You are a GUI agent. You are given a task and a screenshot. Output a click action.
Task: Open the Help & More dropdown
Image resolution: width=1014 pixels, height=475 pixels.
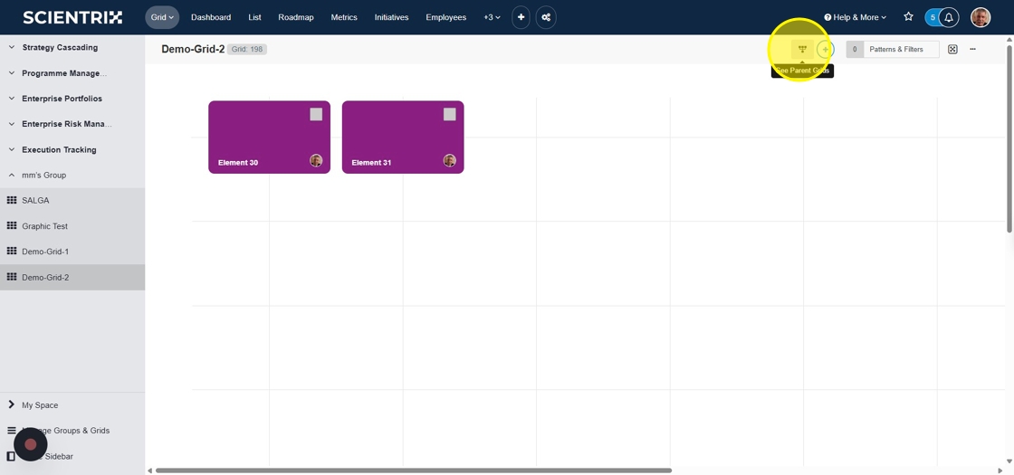pos(855,17)
